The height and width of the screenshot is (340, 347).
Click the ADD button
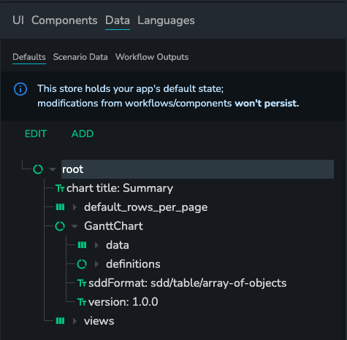click(x=83, y=134)
